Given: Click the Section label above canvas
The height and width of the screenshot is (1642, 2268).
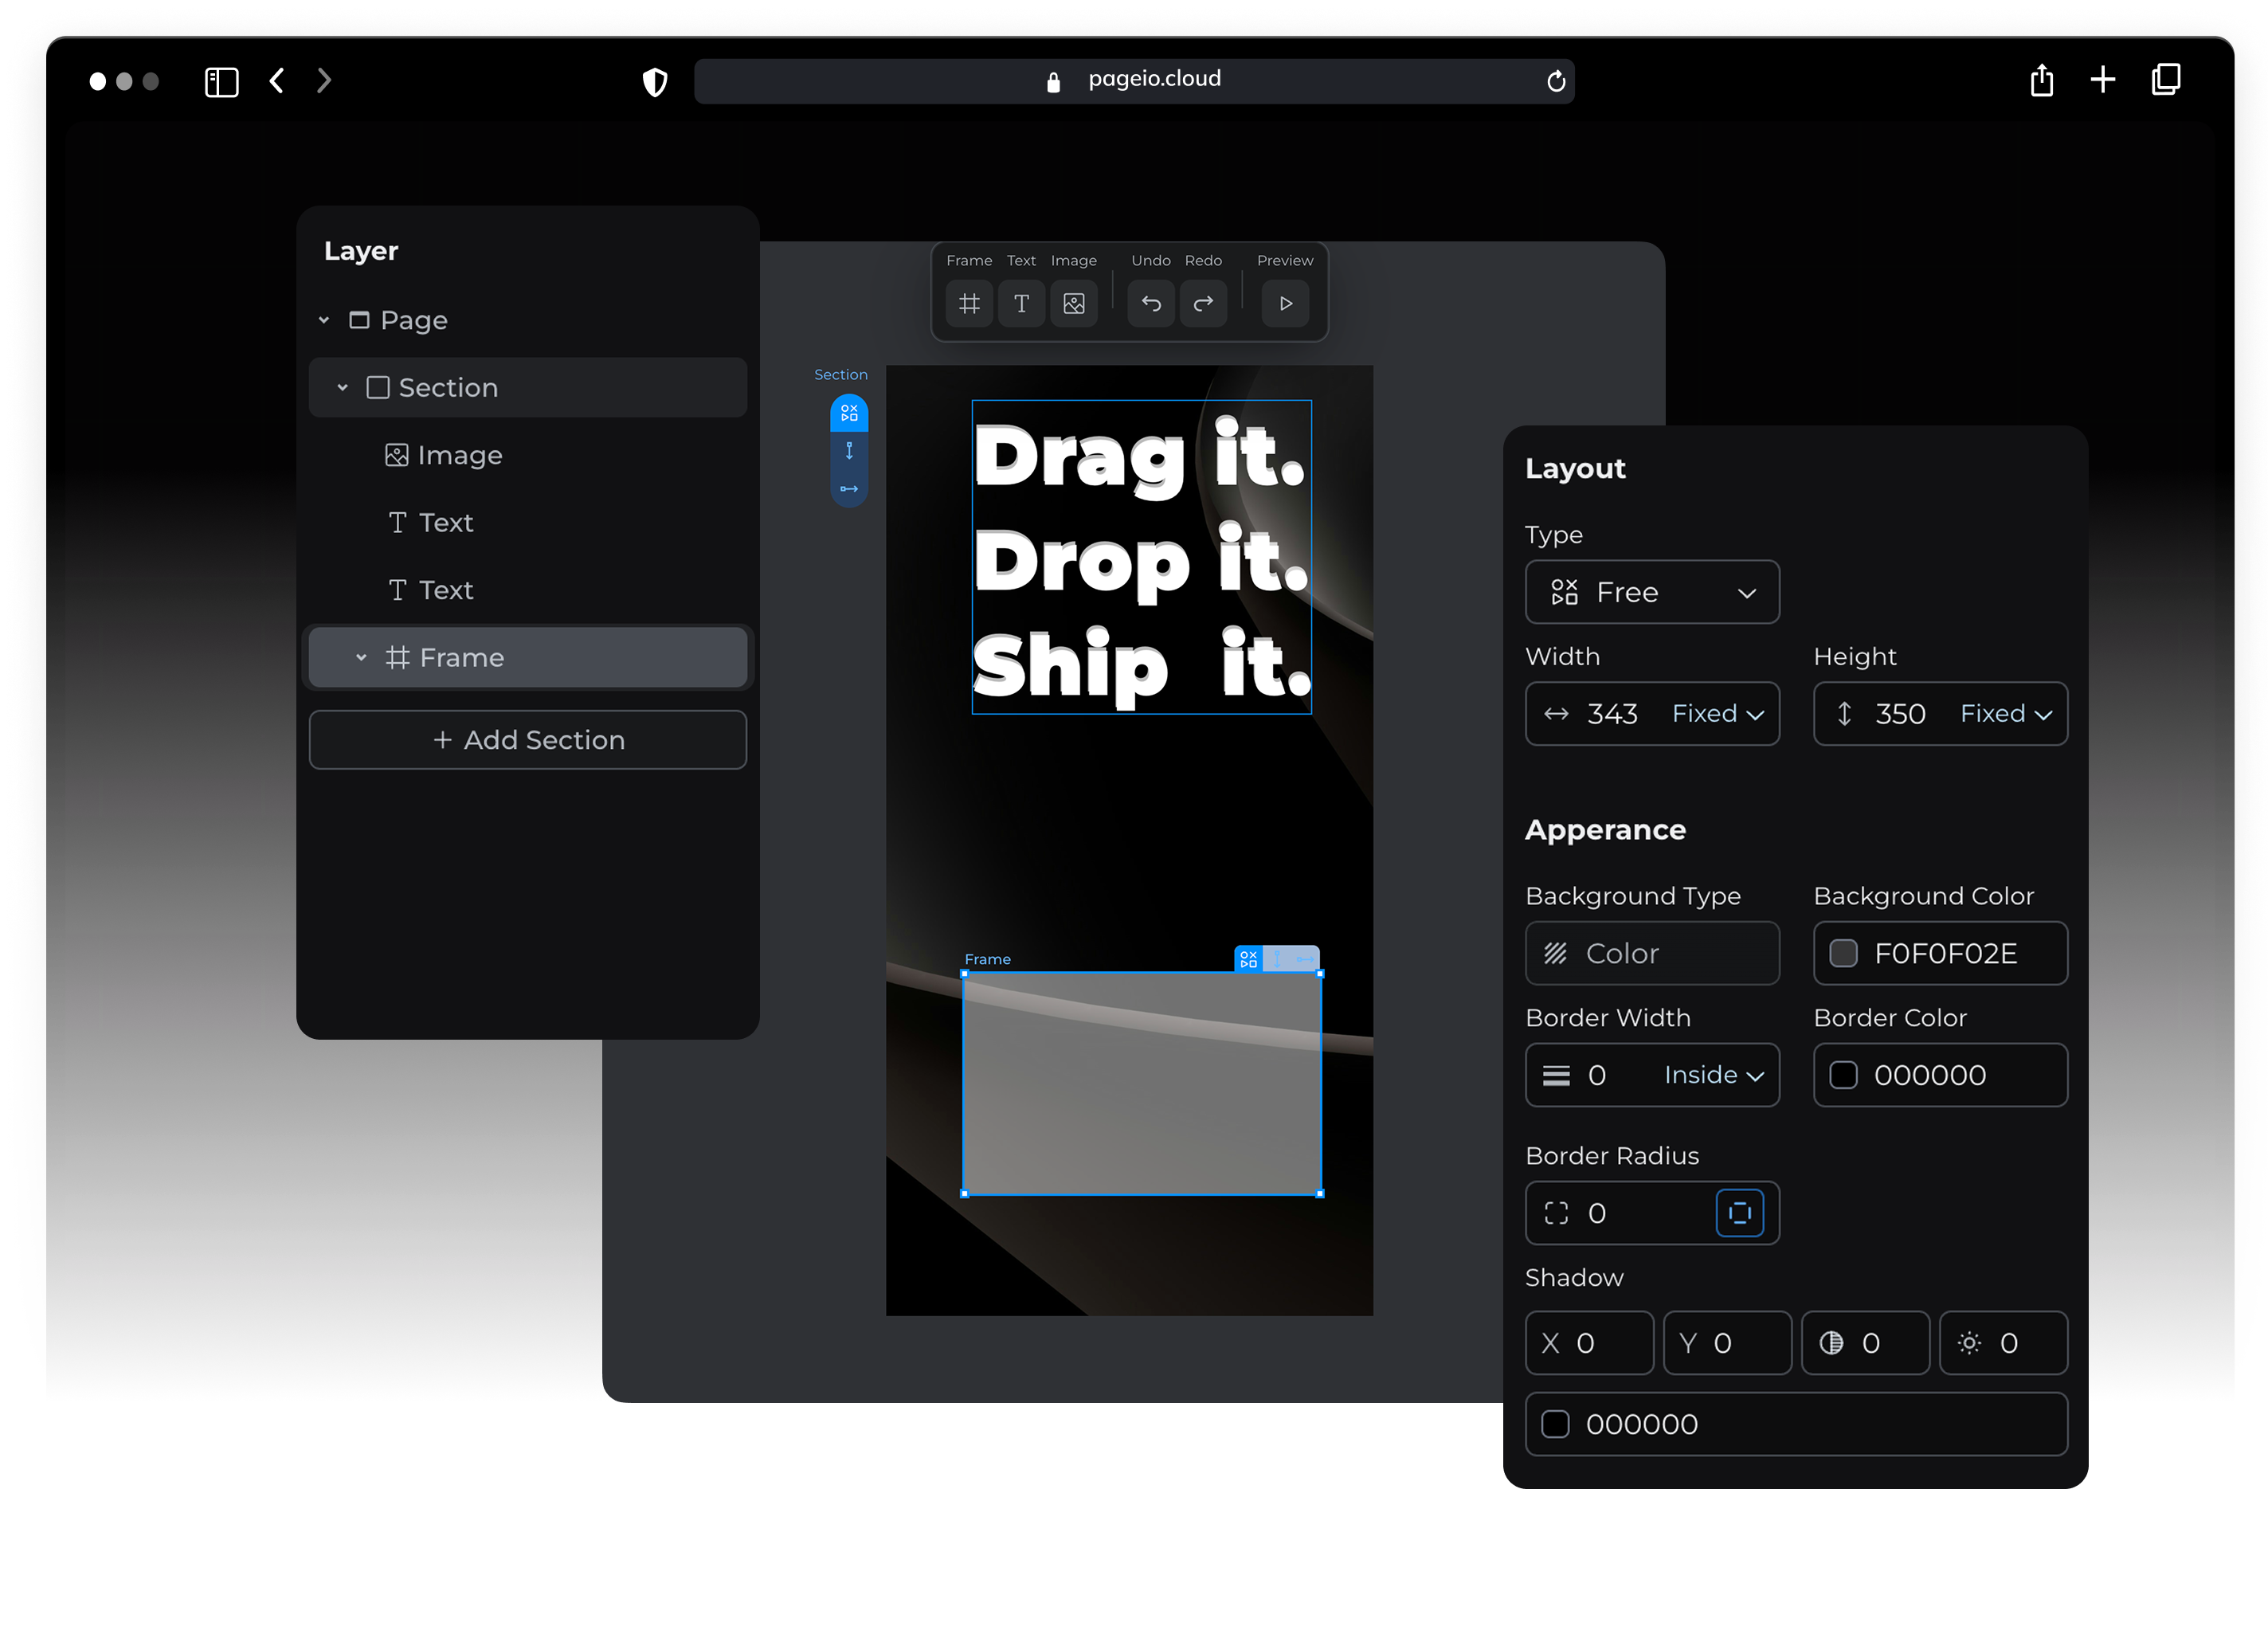Looking at the screenshot, I should [840, 375].
